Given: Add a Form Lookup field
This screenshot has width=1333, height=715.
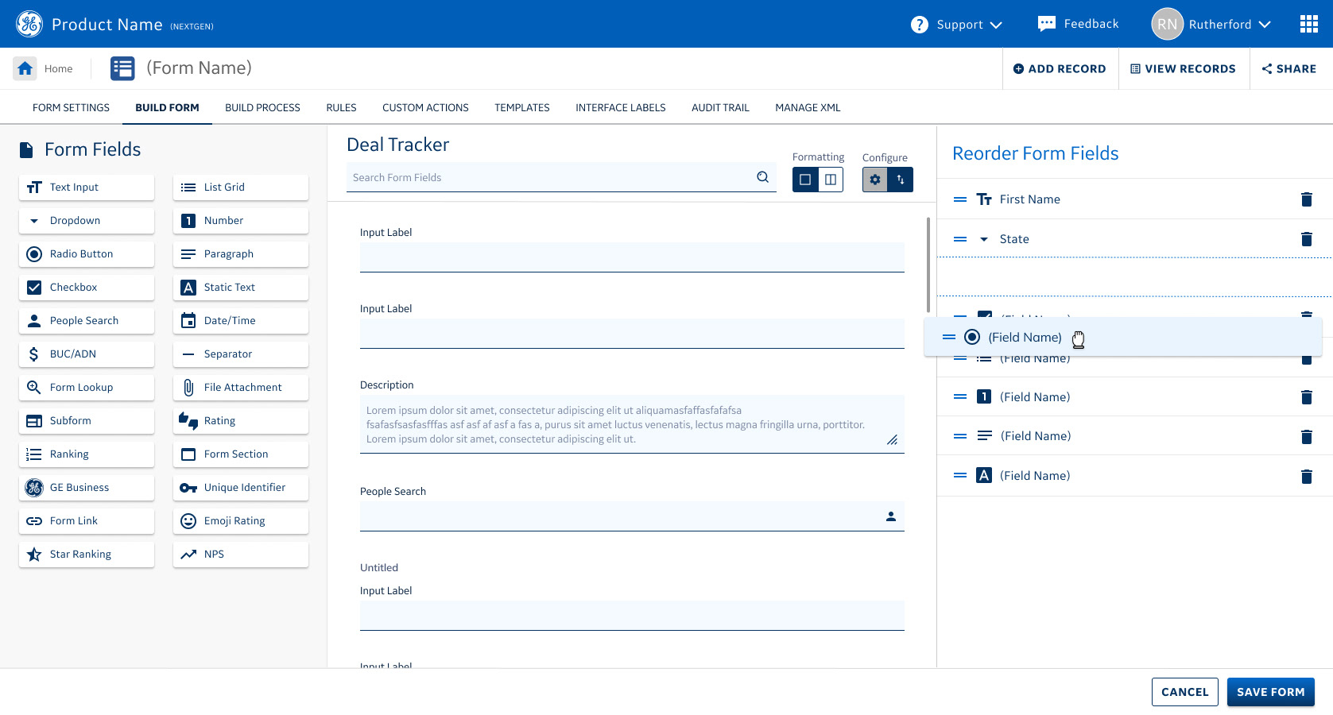Looking at the screenshot, I should pos(87,388).
